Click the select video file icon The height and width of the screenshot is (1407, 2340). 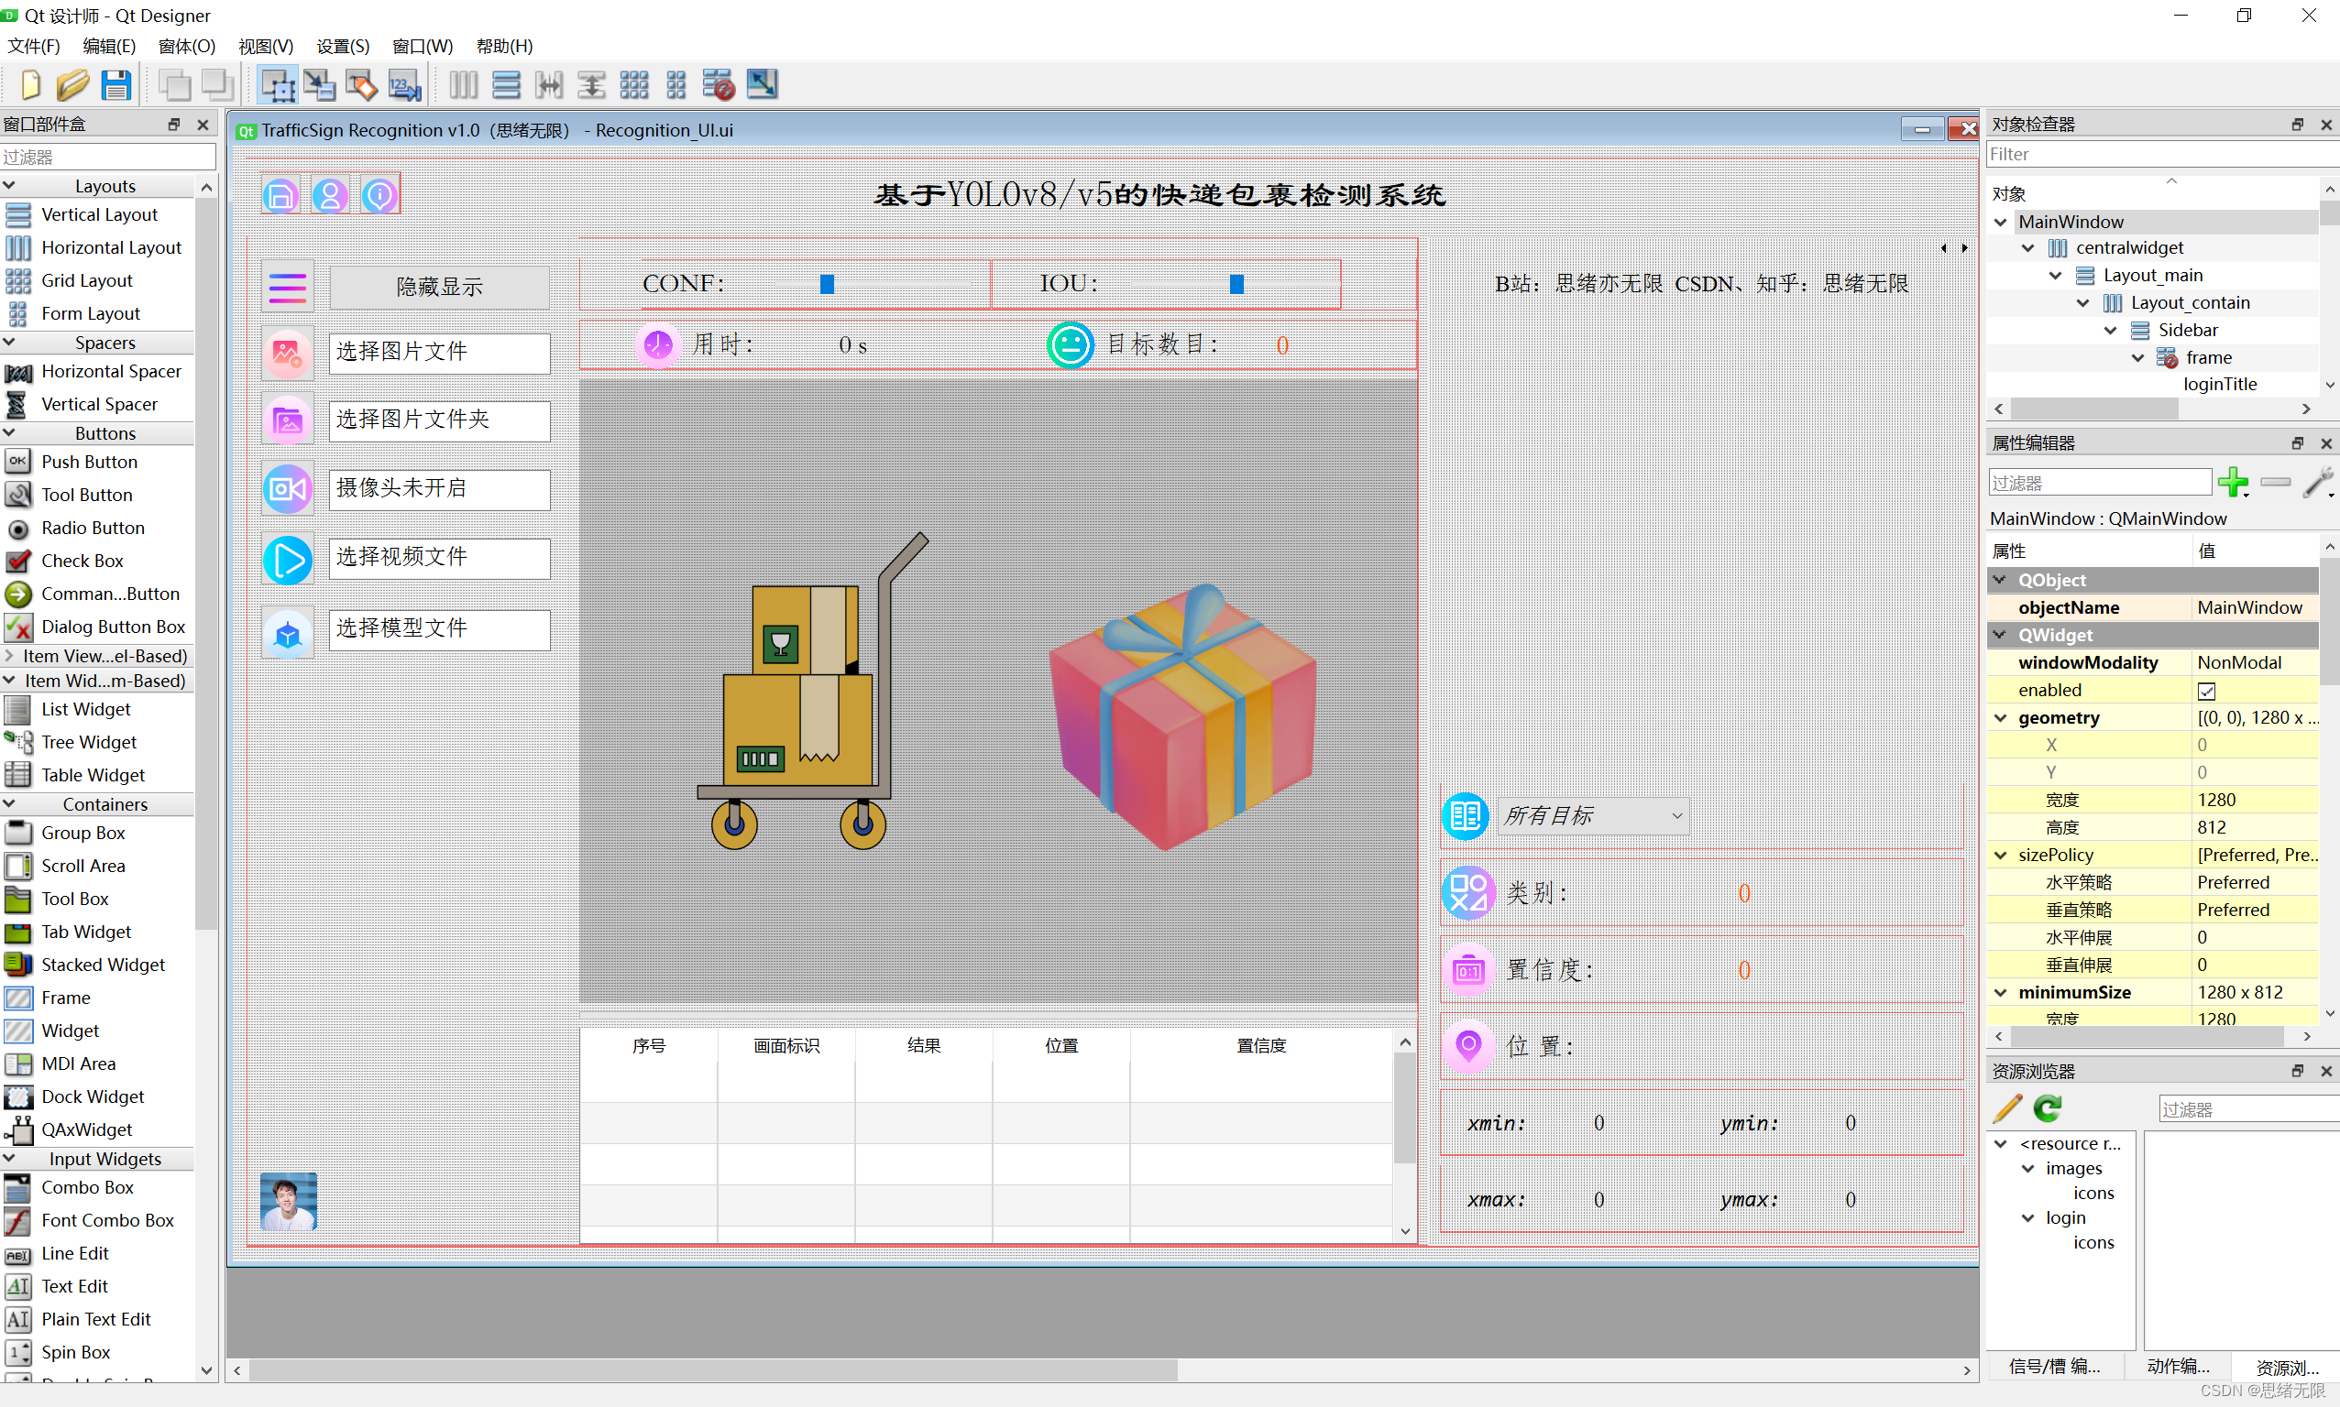pyautogui.click(x=288, y=558)
